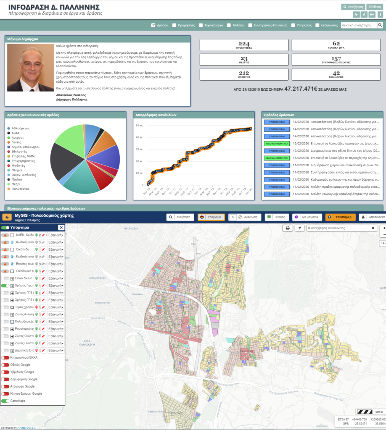Click the info 'i' icon in top right
This screenshot has height=430, width=386.
tap(380, 15)
